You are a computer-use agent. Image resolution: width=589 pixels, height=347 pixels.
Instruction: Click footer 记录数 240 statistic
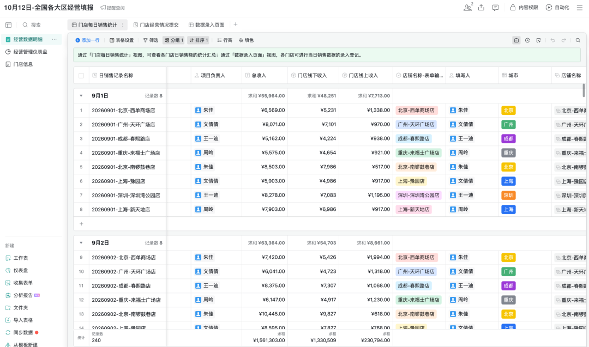tap(97, 338)
